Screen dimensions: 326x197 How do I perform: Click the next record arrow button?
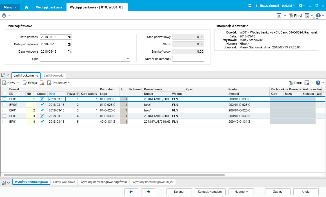[148, 192]
